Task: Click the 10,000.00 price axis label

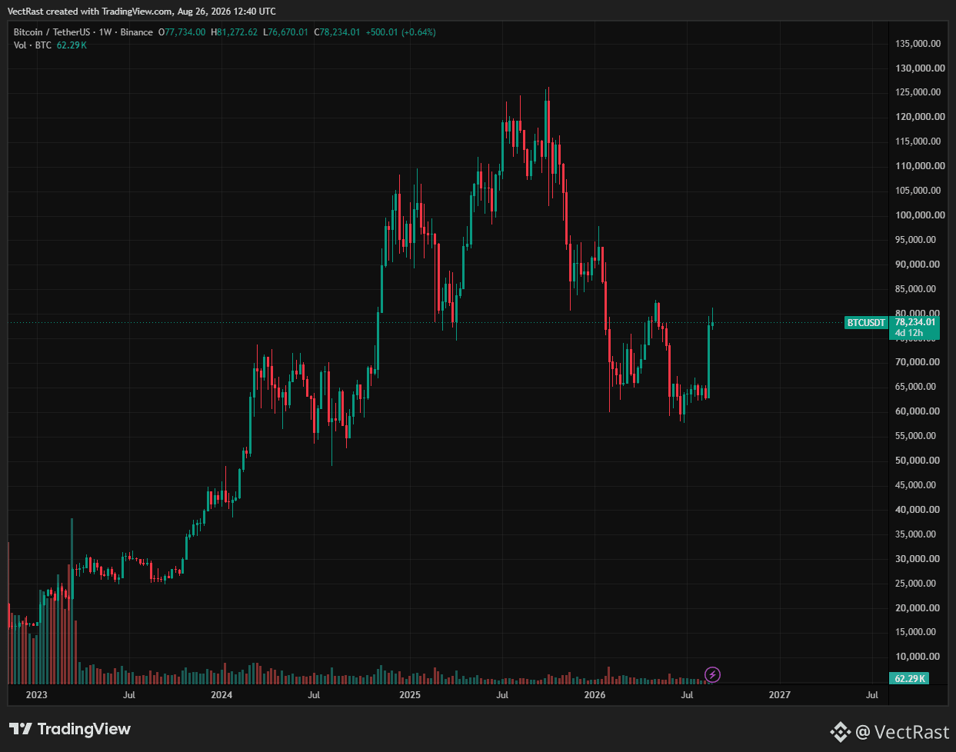Action: pyautogui.click(x=918, y=657)
